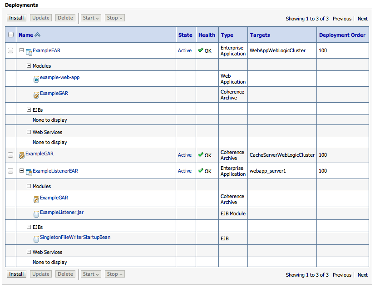Click the top Install button

pos(16,18)
